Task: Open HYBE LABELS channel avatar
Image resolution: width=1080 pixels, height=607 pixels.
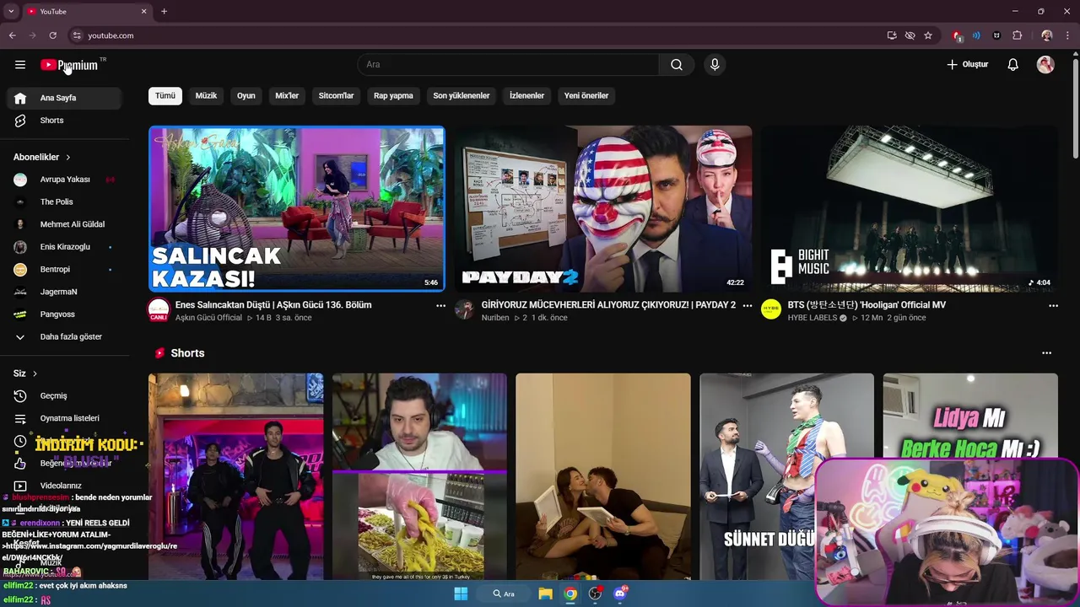Action: coord(771,309)
